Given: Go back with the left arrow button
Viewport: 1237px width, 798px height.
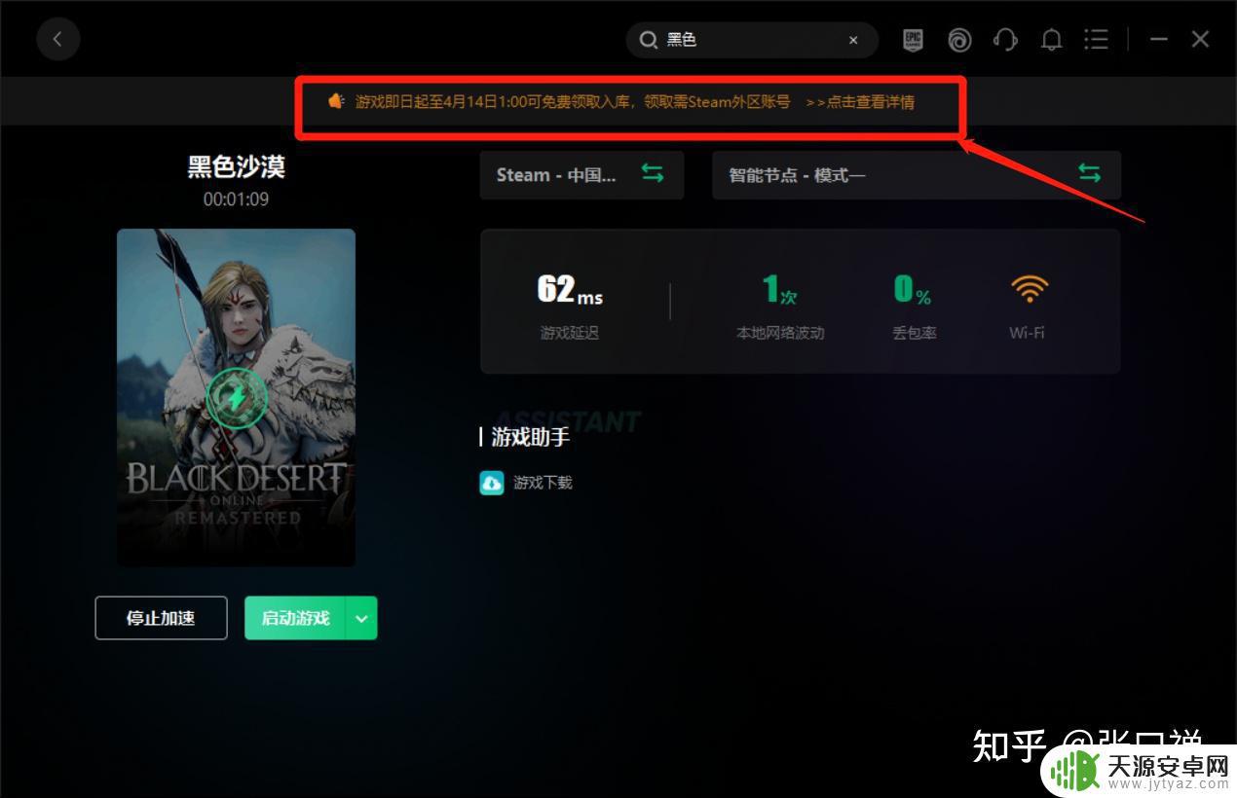Looking at the screenshot, I should point(57,39).
